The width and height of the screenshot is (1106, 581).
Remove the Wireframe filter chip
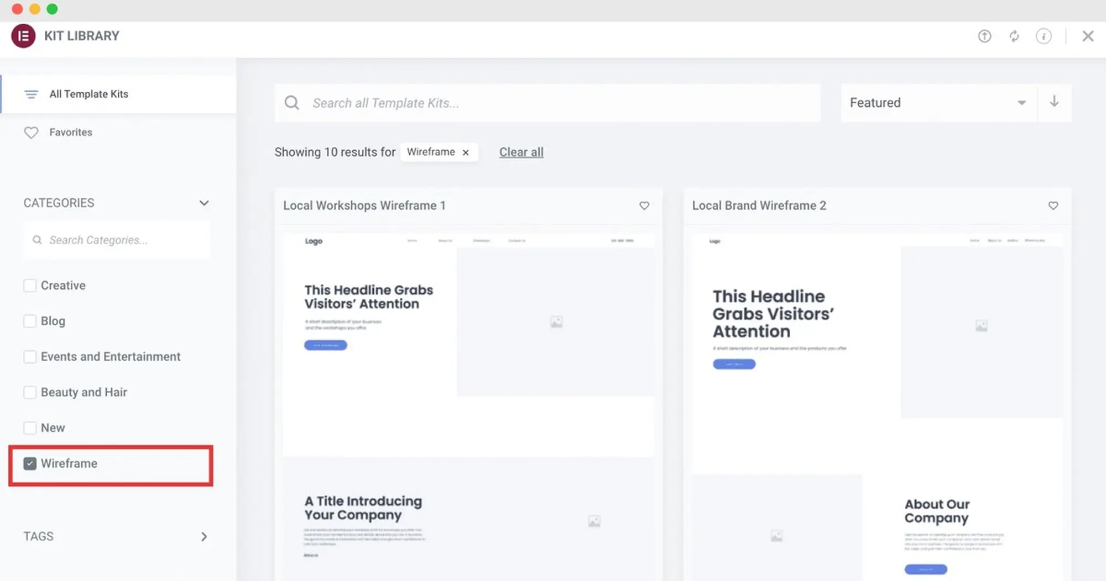point(466,152)
